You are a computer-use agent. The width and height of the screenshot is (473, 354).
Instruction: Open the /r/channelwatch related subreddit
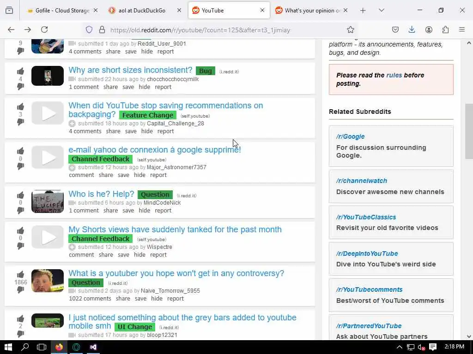[x=362, y=181]
